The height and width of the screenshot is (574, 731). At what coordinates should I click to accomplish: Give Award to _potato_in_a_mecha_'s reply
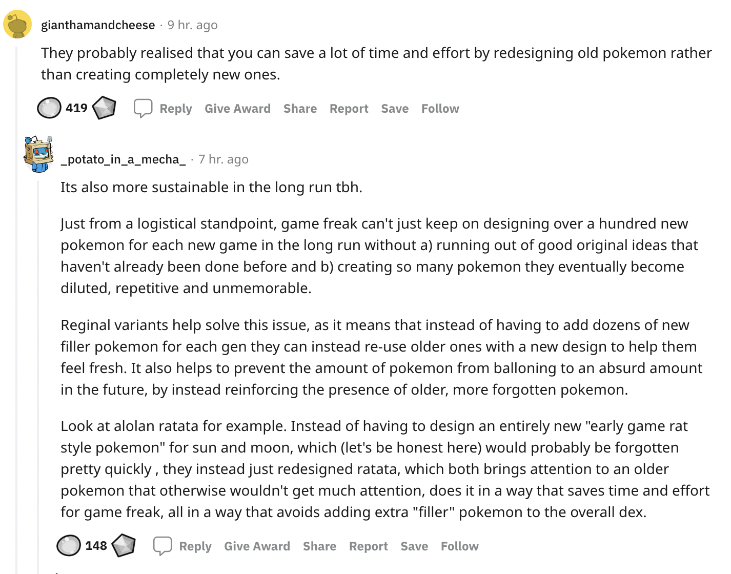(x=257, y=546)
